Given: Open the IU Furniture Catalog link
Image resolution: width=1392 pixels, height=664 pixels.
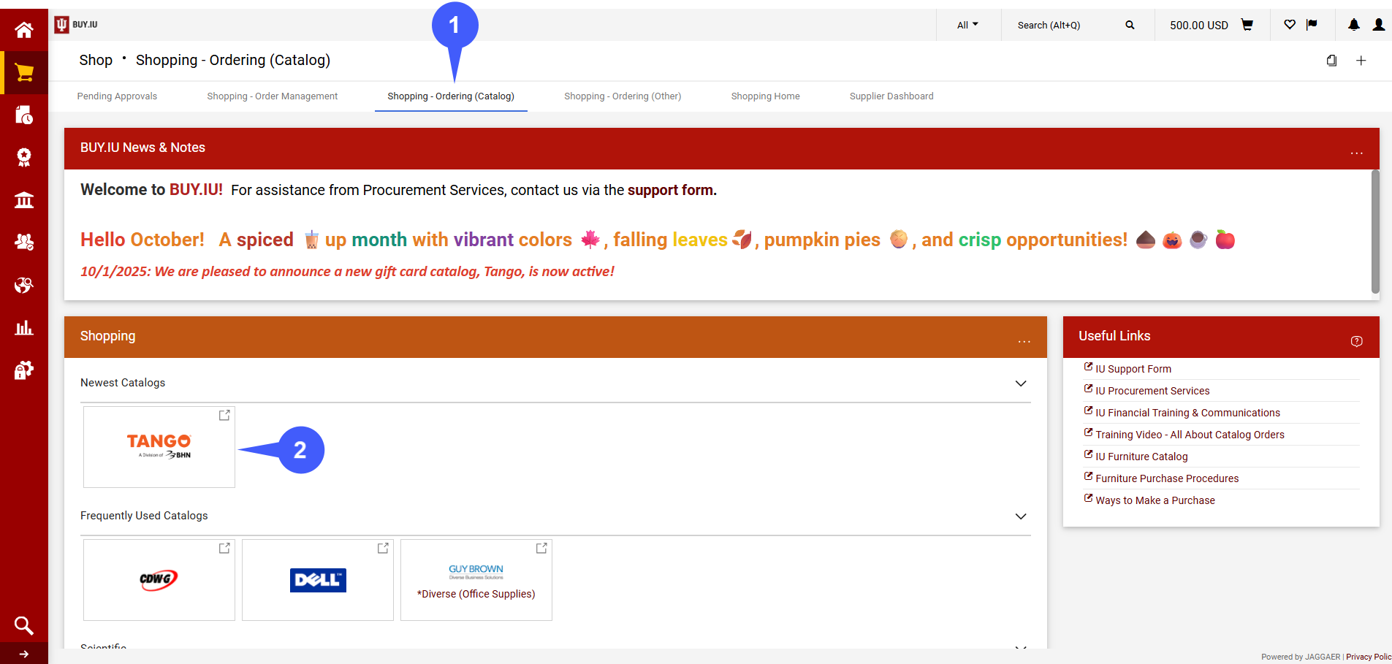Looking at the screenshot, I should click(1141, 456).
